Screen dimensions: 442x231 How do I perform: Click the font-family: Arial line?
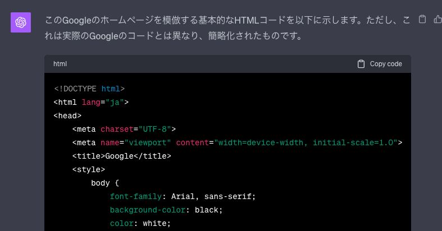183,196
